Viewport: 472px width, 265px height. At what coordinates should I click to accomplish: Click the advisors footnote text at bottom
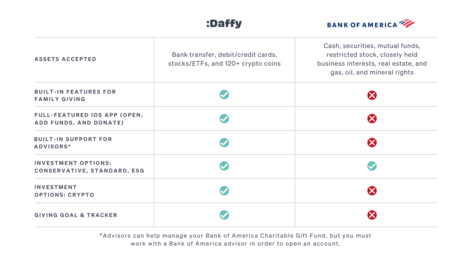(x=235, y=240)
